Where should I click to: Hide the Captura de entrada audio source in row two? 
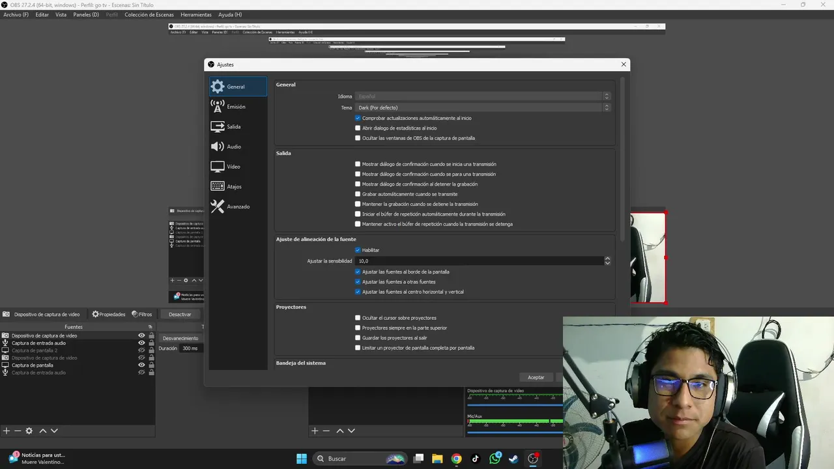click(141, 343)
